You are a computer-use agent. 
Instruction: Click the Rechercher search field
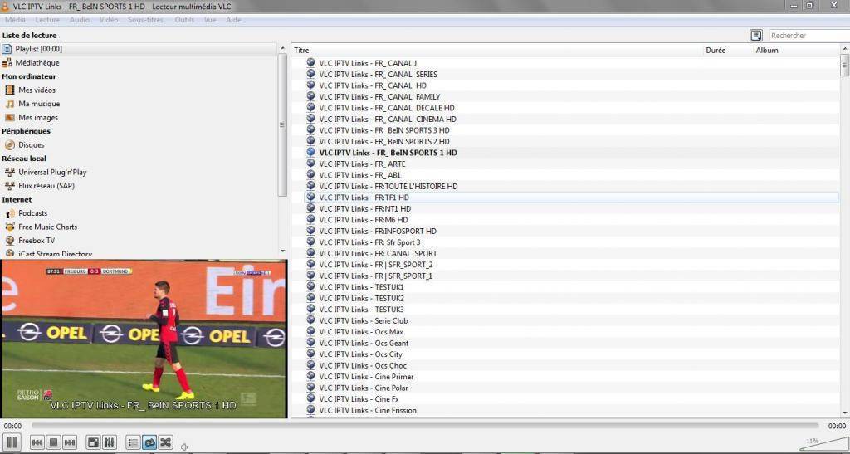coord(807,36)
